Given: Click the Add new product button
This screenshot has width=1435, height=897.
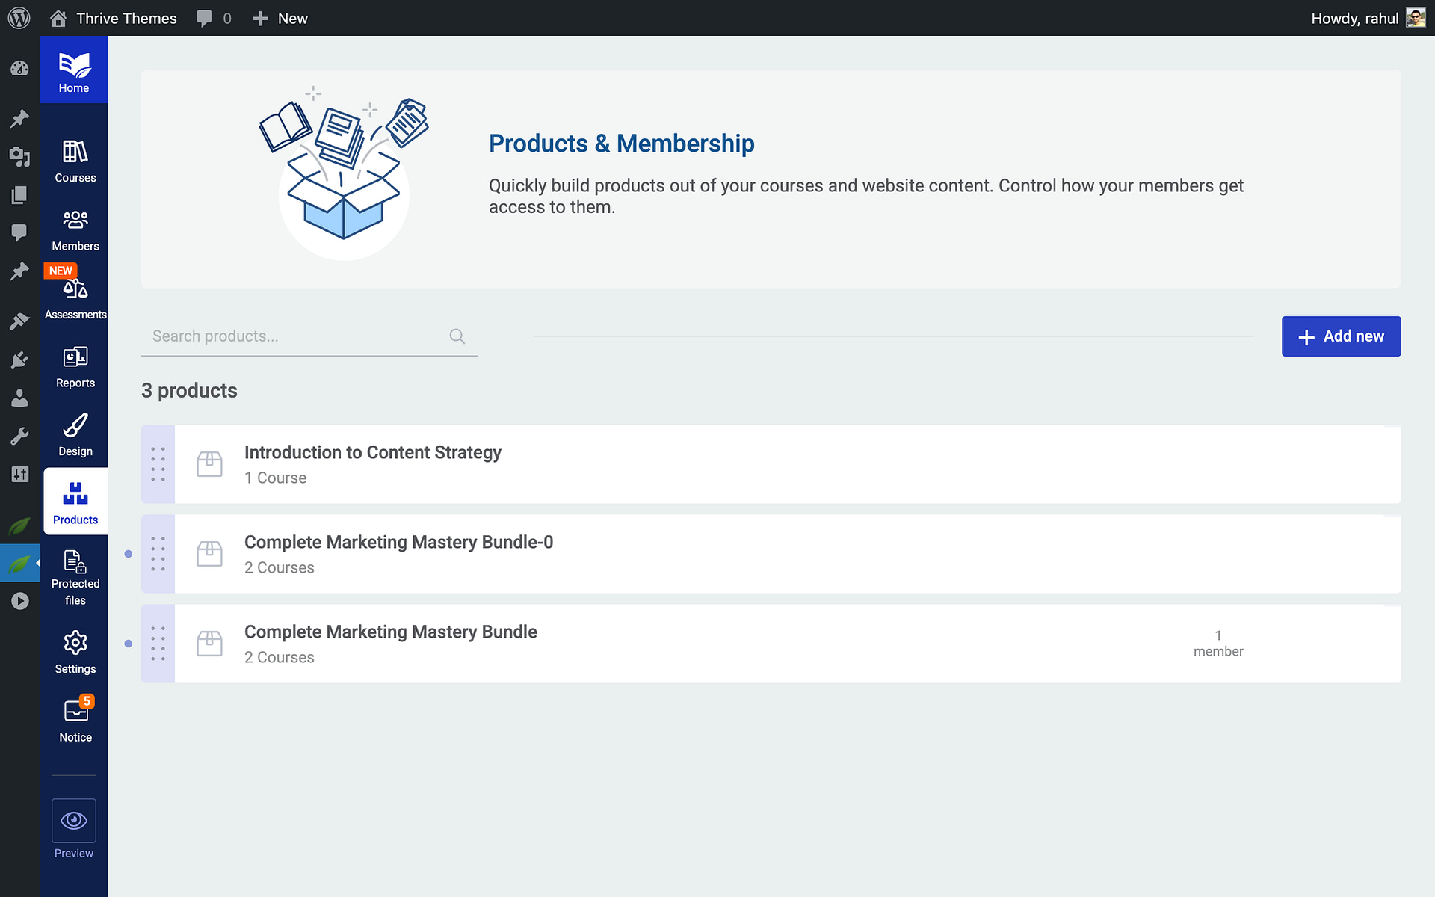Looking at the screenshot, I should coord(1341,336).
